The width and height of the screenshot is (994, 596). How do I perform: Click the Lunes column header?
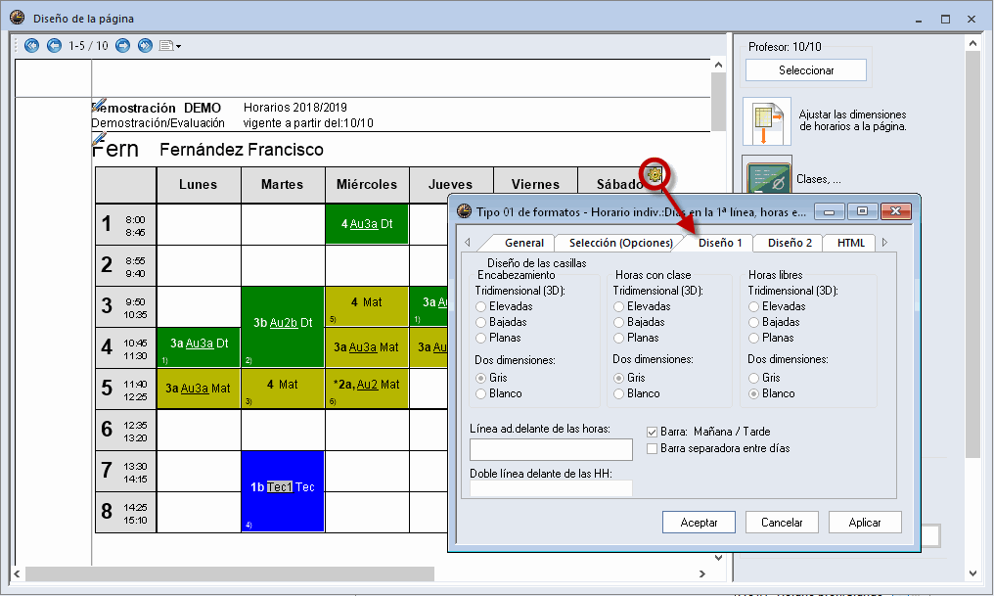[199, 185]
